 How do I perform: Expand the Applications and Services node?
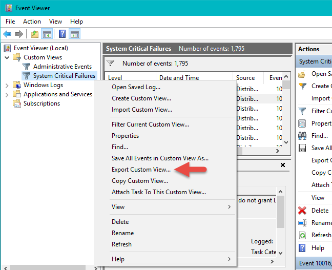pos(7,95)
